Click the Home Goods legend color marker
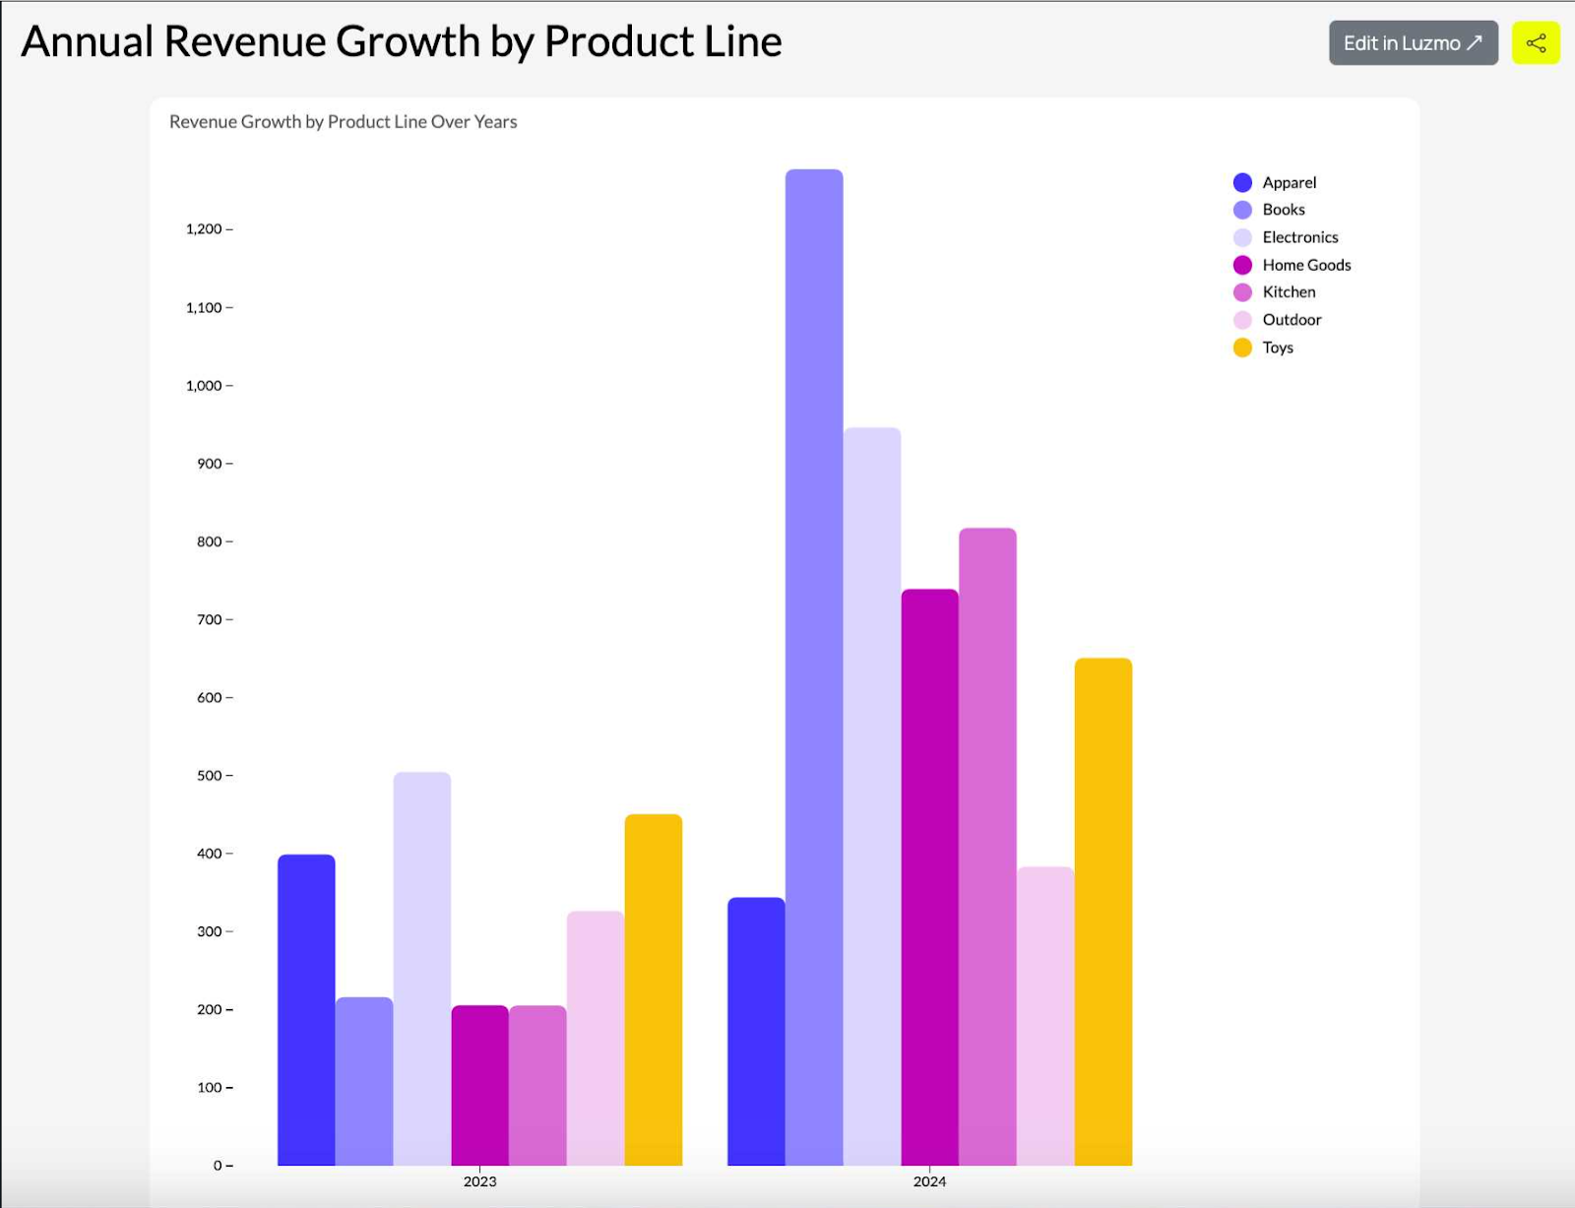This screenshot has height=1208, width=1575. (x=1241, y=265)
